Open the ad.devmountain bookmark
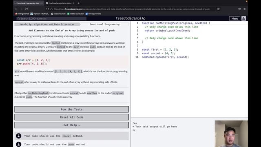The width and height of the screenshot is (261, 147). [58, 14]
